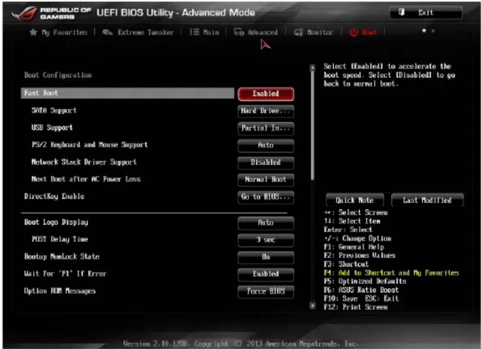Click the Main tab list icon

(x=194, y=32)
